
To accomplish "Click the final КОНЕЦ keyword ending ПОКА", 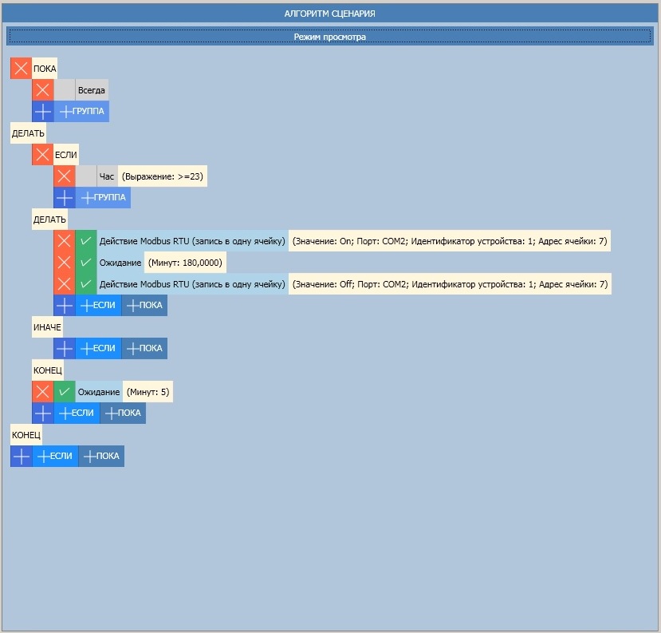I will tap(26, 435).
